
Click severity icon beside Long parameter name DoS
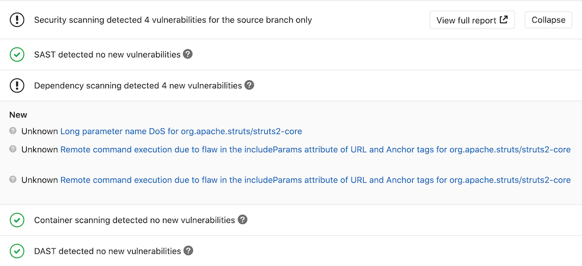(x=13, y=131)
